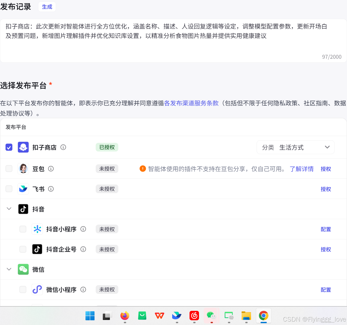The image size is (347, 325).
Task: Switch to Google Chrome in taskbar
Action: pyautogui.click(x=264, y=316)
